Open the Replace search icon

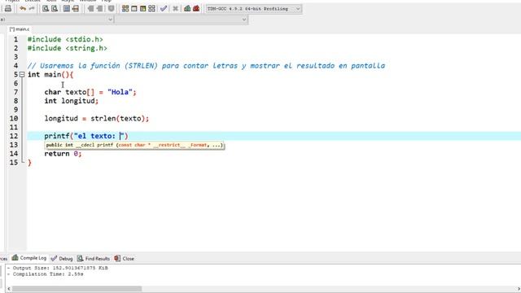[55, 9]
